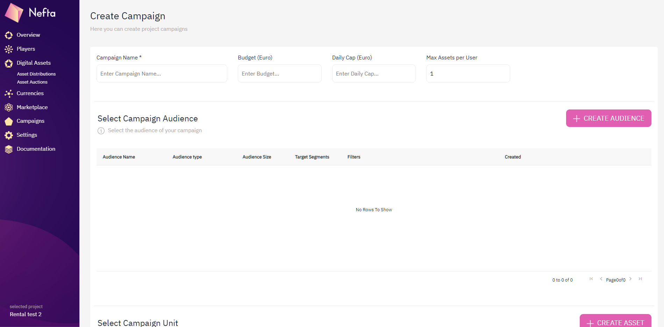664x327 pixels.
Task: Click the Documentation stack icon
Action: click(x=9, y=149)
